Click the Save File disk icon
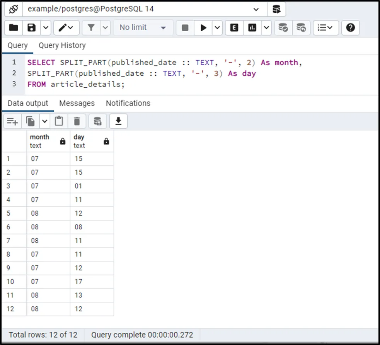The width and height of the screenshot is (380, 345). point(31,28)
